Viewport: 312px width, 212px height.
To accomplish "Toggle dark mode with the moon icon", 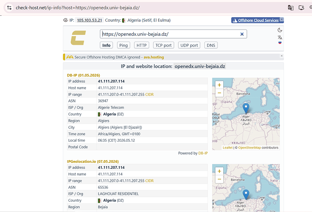I will (x=280, y=30).
